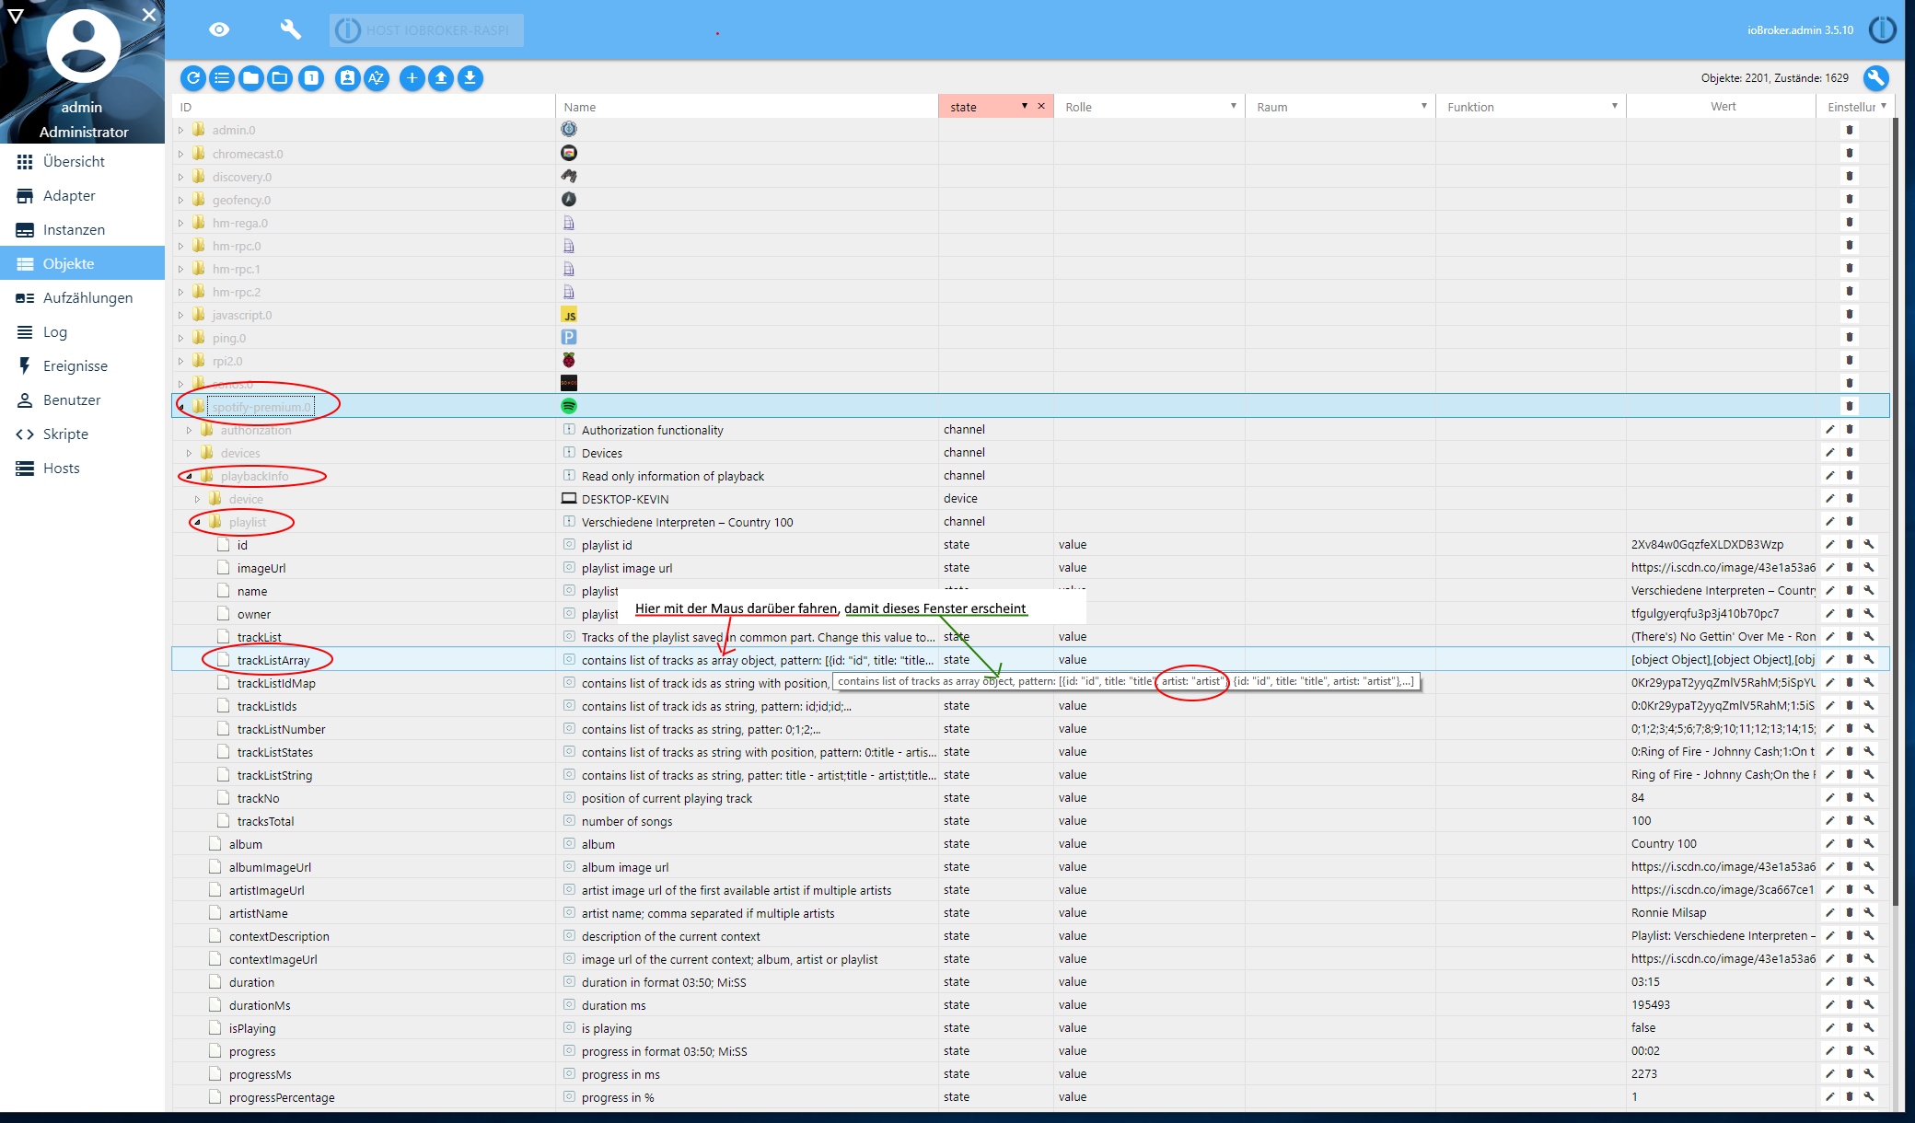Click the pencil edit icon for trackNo
The width and height of the screenshot is (1915, 1123).
[x=1829, y=798]
